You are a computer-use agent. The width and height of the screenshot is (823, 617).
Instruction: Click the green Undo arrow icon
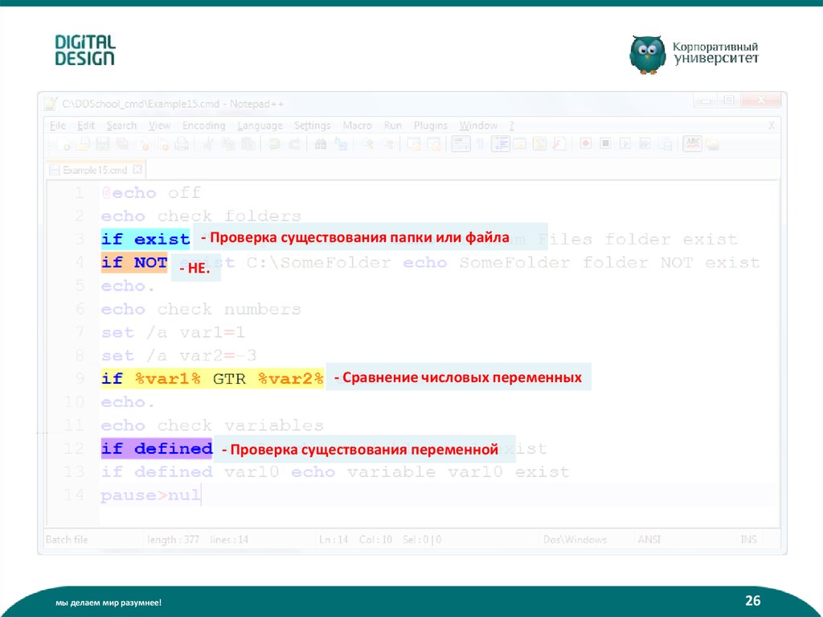pos(274,144)
